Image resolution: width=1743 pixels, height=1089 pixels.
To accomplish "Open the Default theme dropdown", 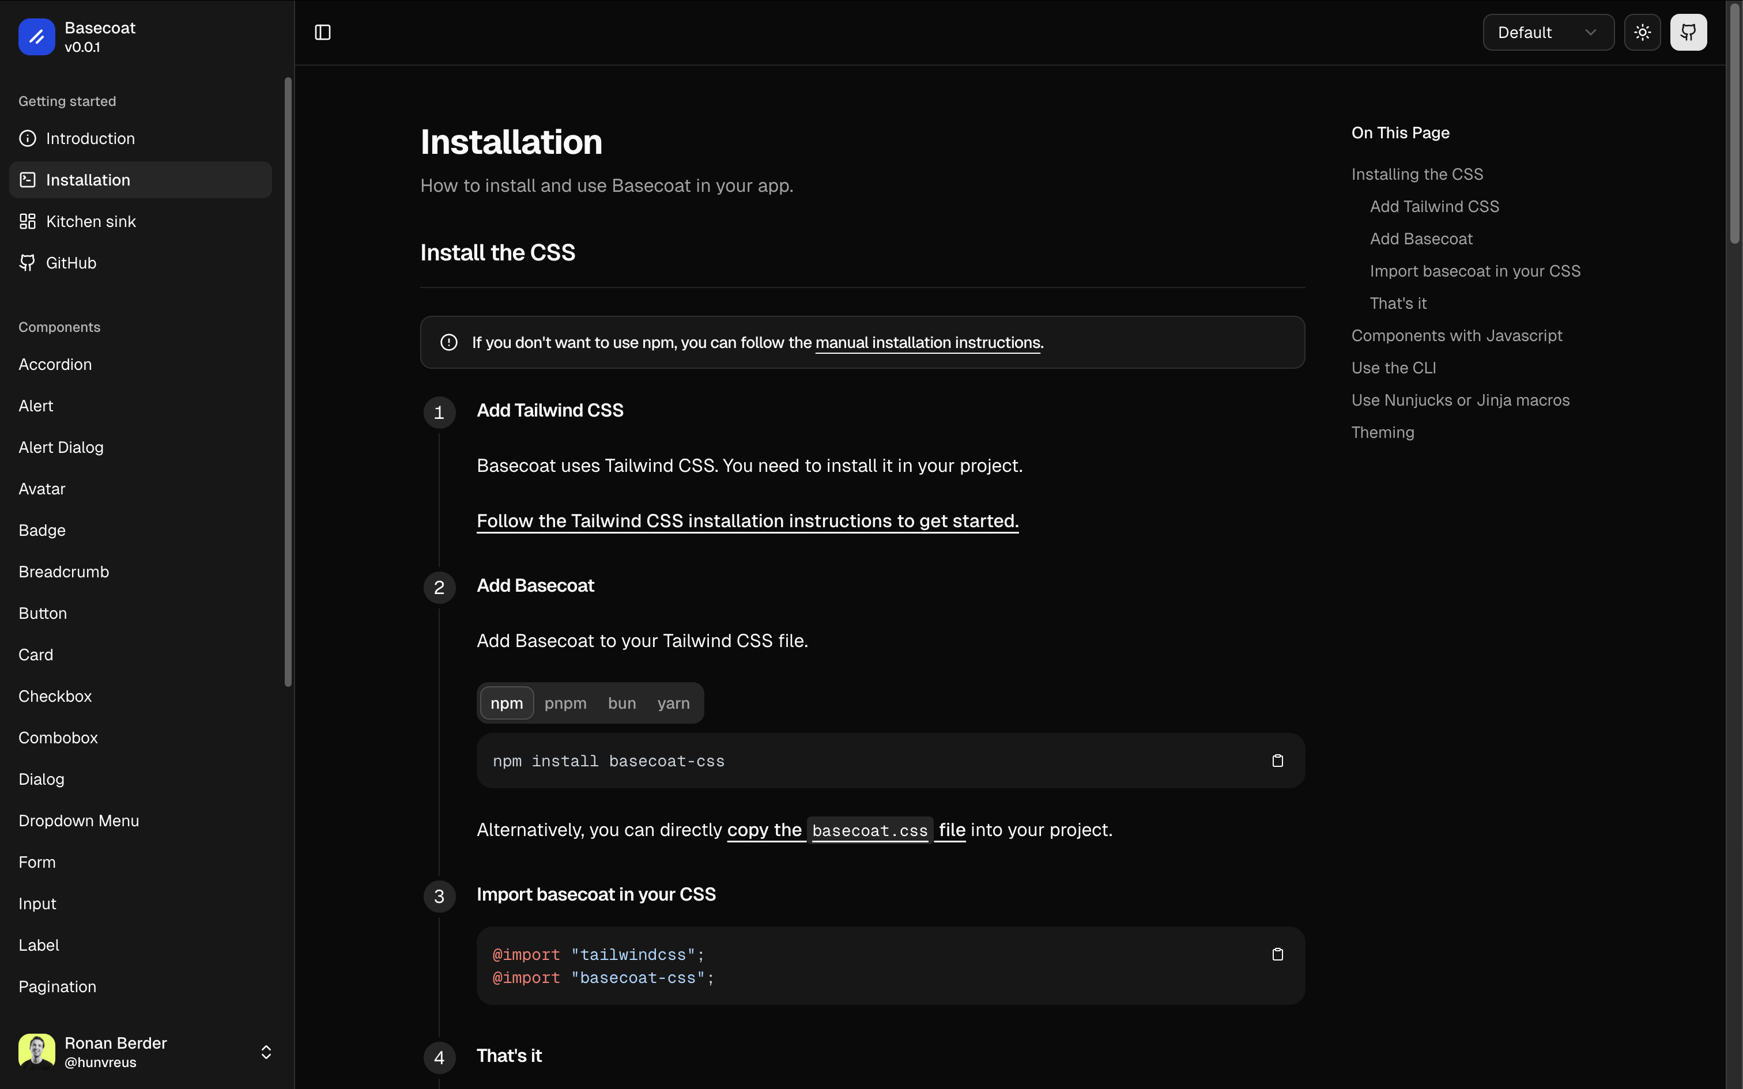I will [x=1549, y=32].
